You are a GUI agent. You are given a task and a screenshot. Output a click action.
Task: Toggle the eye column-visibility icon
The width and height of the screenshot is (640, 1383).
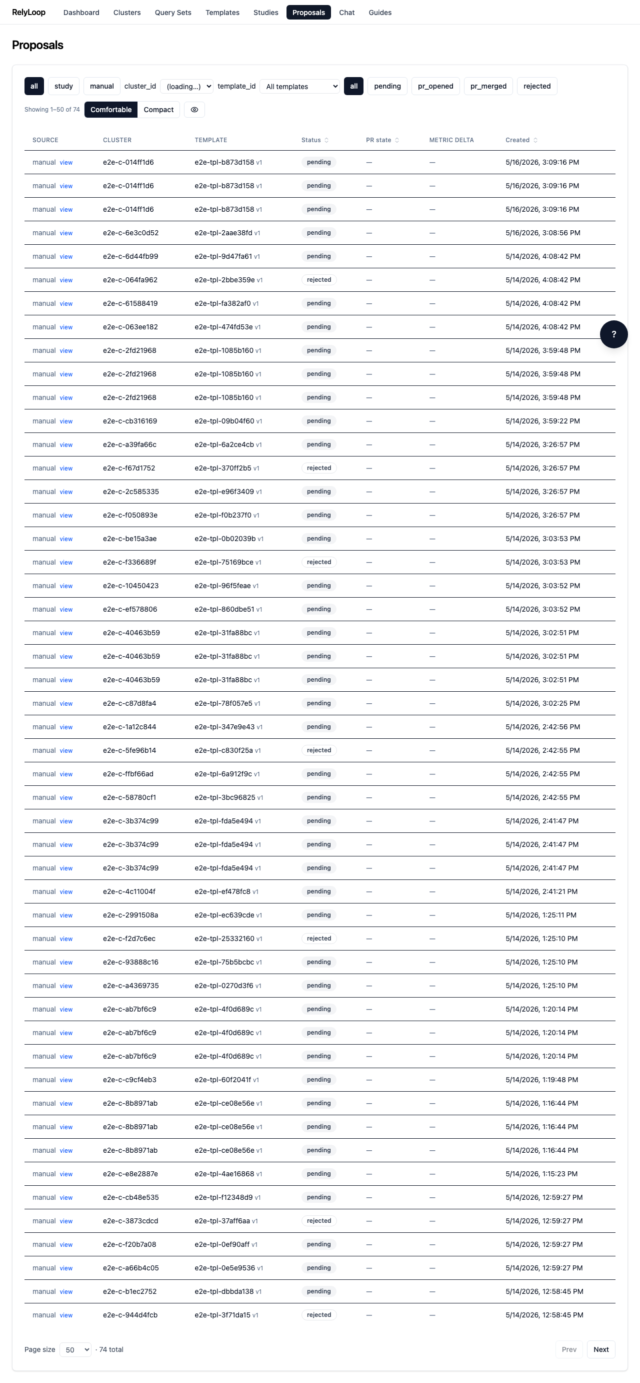pos(194,110)
